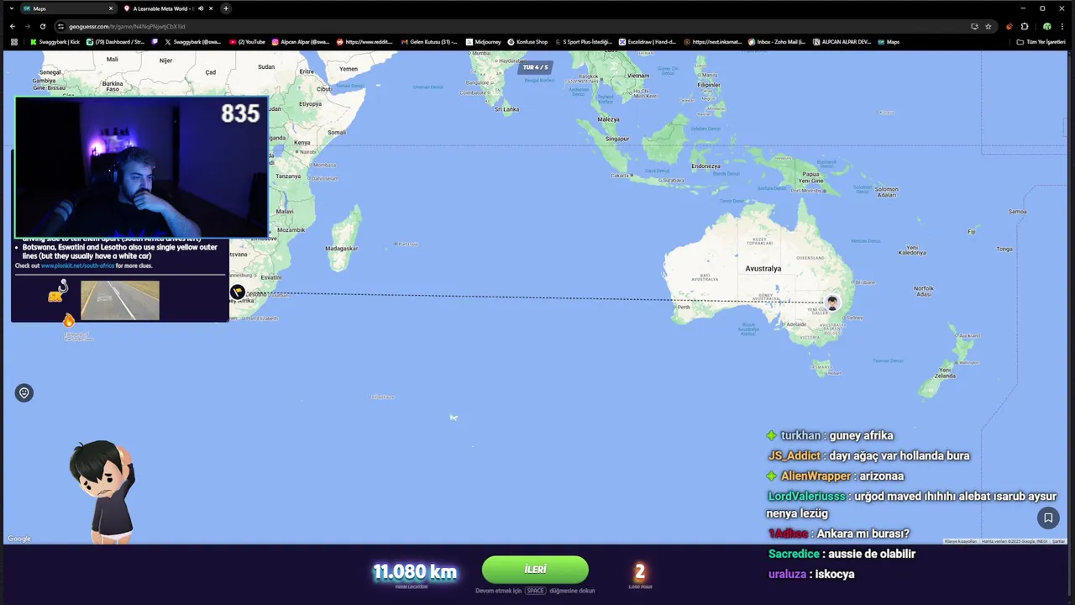Open the ALPCAN ALPAR DEV Notion bookmark

[842, 41]
